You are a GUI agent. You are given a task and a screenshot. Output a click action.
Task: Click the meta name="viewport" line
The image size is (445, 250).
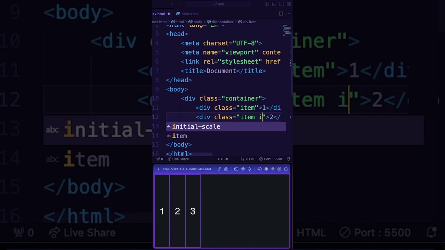click(x=230, y=52)
